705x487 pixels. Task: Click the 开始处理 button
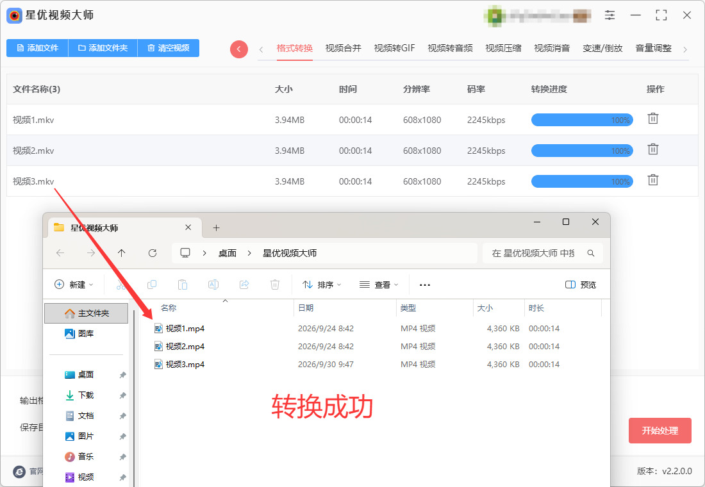pos(659,431)
